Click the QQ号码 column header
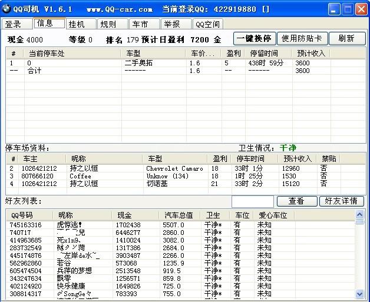Viewport: 370px width, 302px height. (x=29, y=215)
